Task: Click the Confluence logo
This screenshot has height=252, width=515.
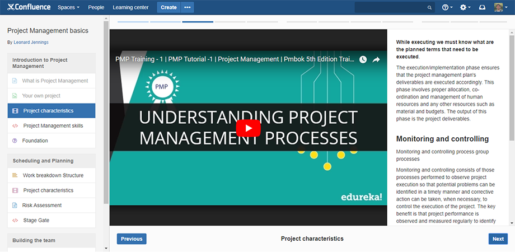Action: [x=29, y=7]
